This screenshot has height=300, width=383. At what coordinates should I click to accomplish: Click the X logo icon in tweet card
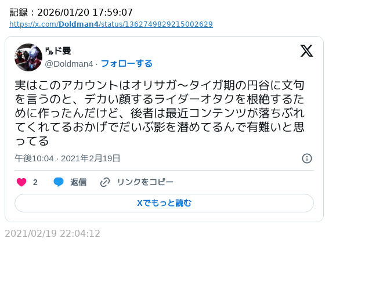306,51
